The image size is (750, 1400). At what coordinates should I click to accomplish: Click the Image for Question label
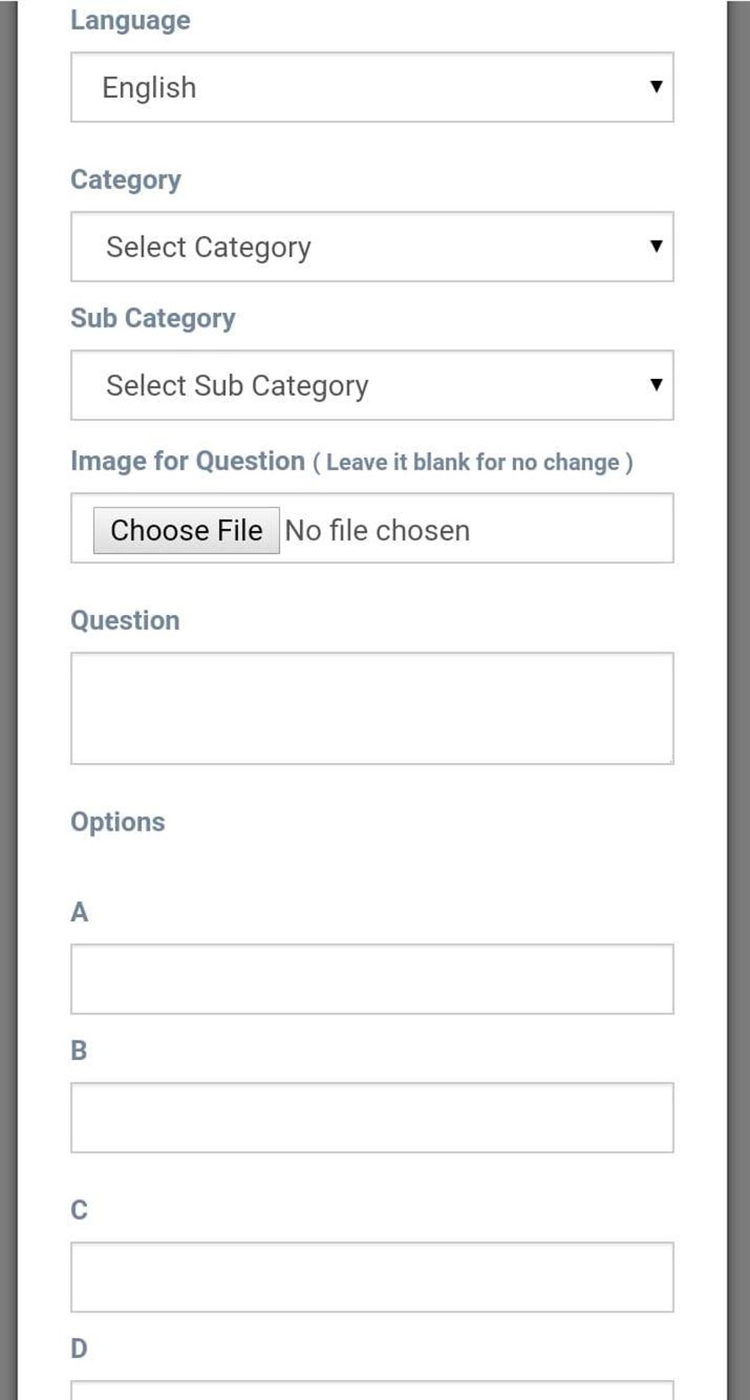pos(187,461)
